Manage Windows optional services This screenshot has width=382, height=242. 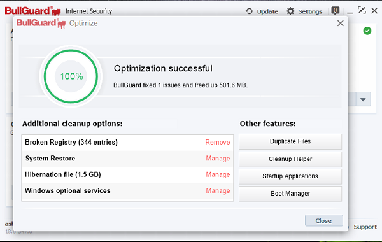coord(218,190)
